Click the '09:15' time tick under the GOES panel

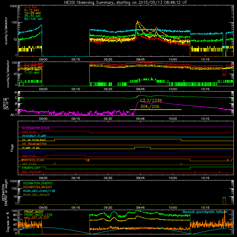tap(76, 119)
